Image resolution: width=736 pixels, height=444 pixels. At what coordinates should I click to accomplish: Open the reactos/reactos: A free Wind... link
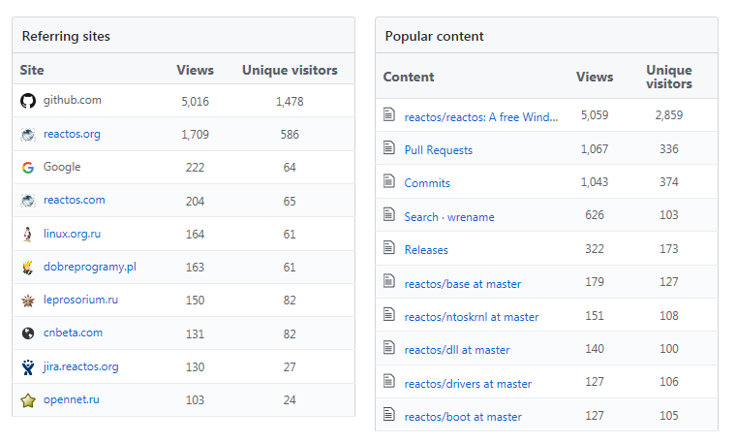pyautogui.click(x=481, y=117)
